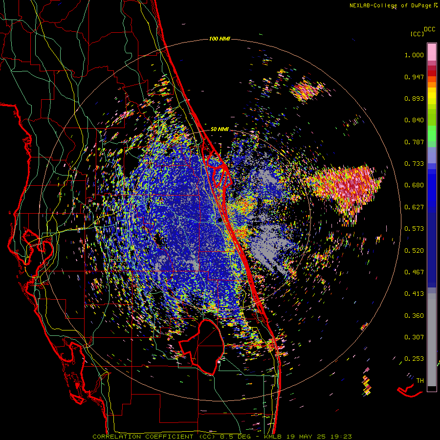Click the large pink-red echo cluster offshore east

pos(347,187)
